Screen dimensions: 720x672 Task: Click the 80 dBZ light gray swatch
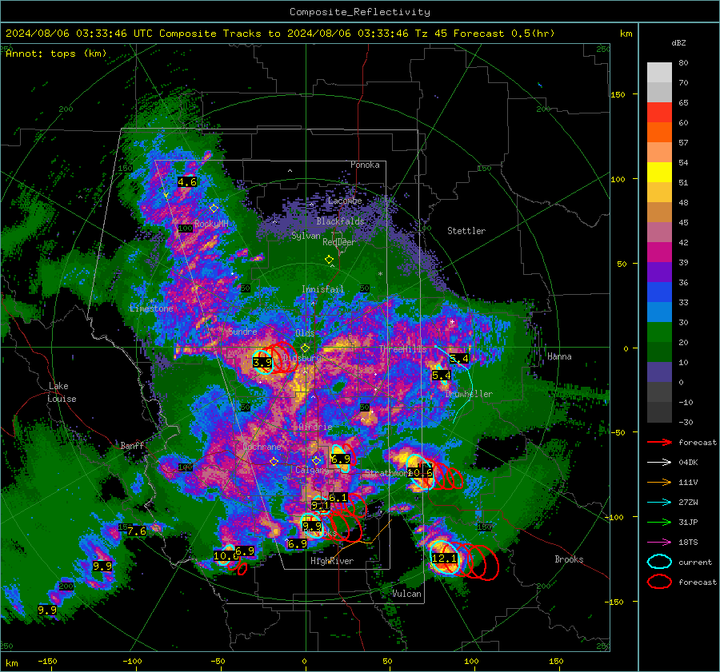[x=659, y=72]
